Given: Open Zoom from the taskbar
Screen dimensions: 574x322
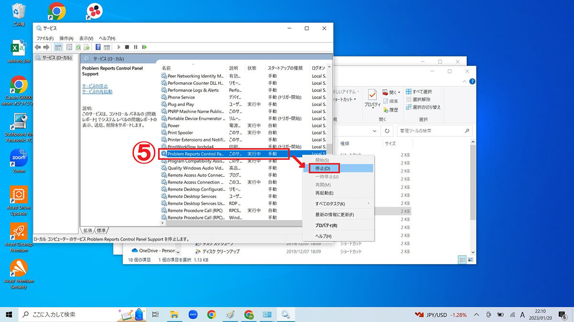Looking at the screenshot, I should (x=193, y=314).
